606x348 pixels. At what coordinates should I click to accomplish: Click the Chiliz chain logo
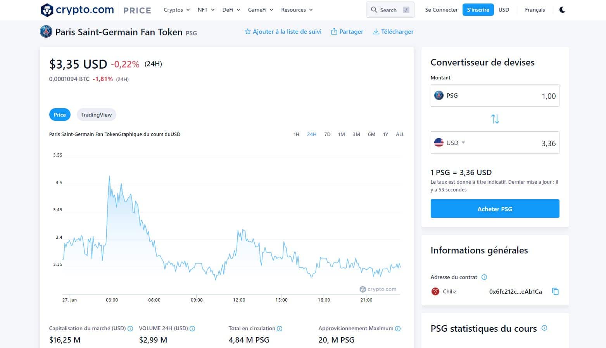[x=435, y=291]
